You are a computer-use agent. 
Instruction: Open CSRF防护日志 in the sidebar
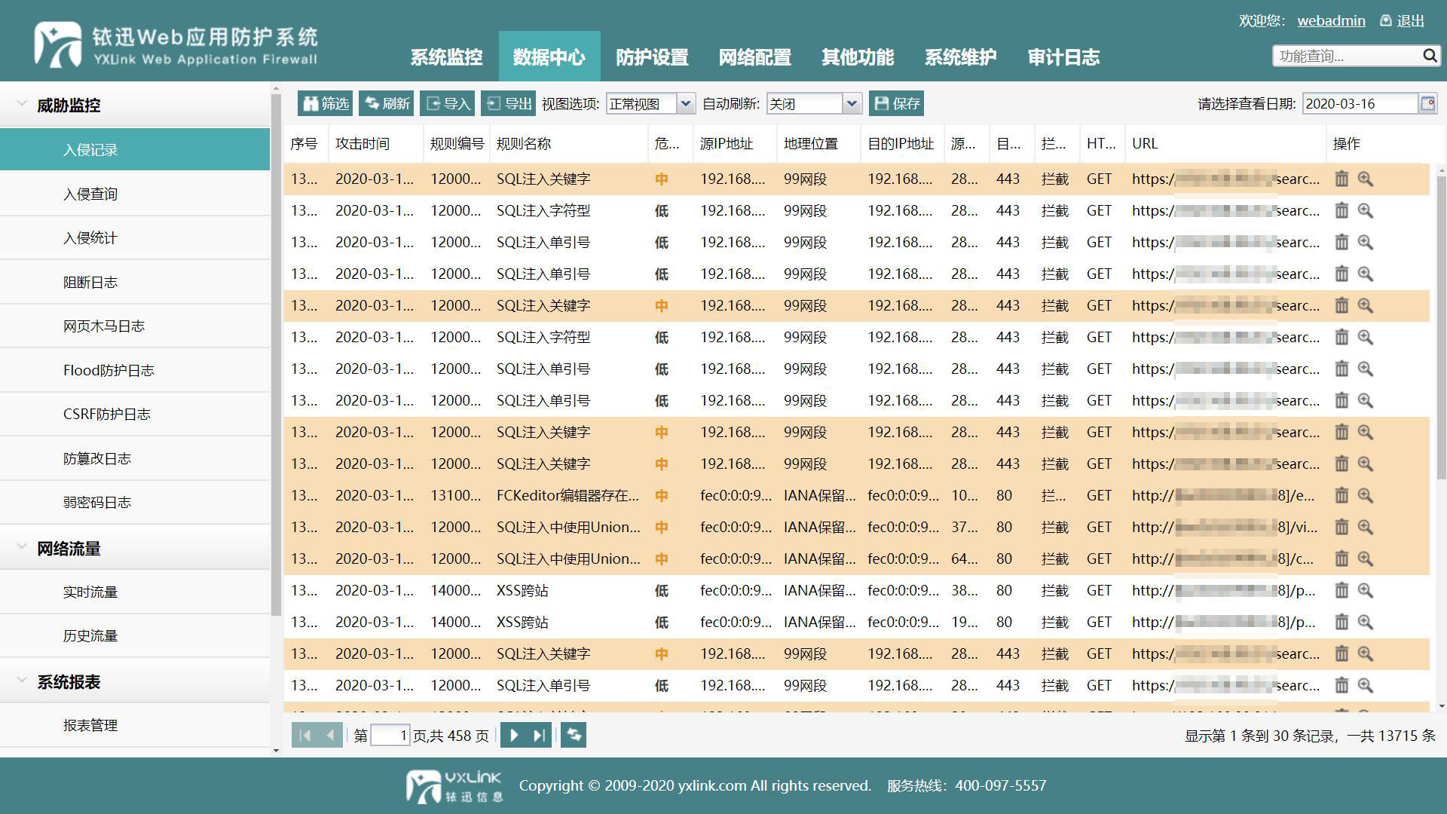pos(135,415)
